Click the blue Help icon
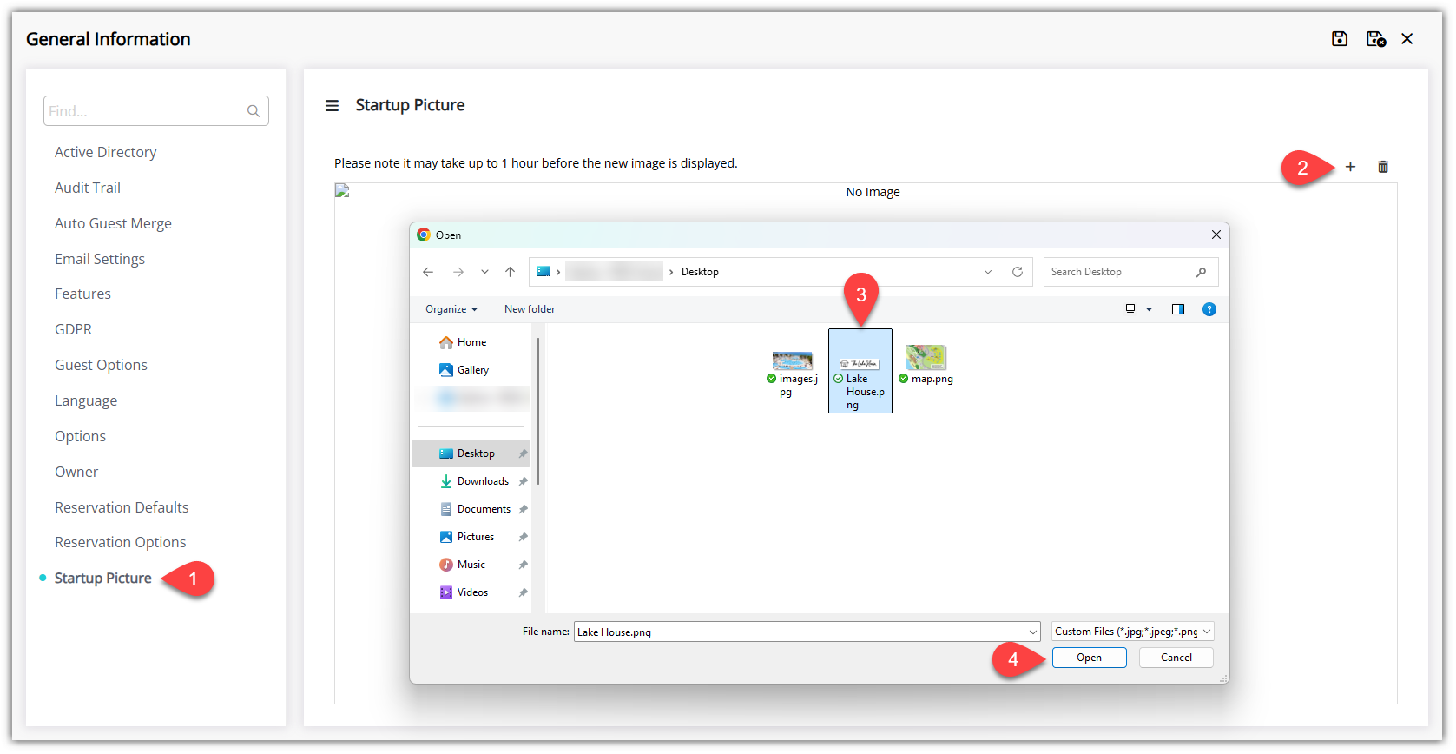Screen dimensions: 1456x754 click(1209, 309)
